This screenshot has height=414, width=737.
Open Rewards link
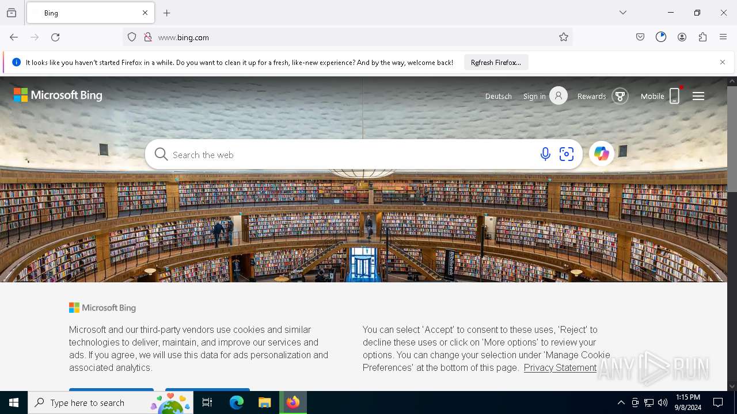(591, 97)
